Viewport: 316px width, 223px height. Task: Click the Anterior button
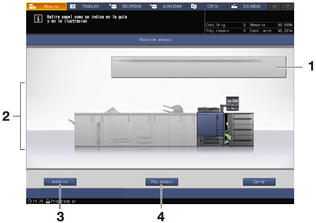pos(60,182)
